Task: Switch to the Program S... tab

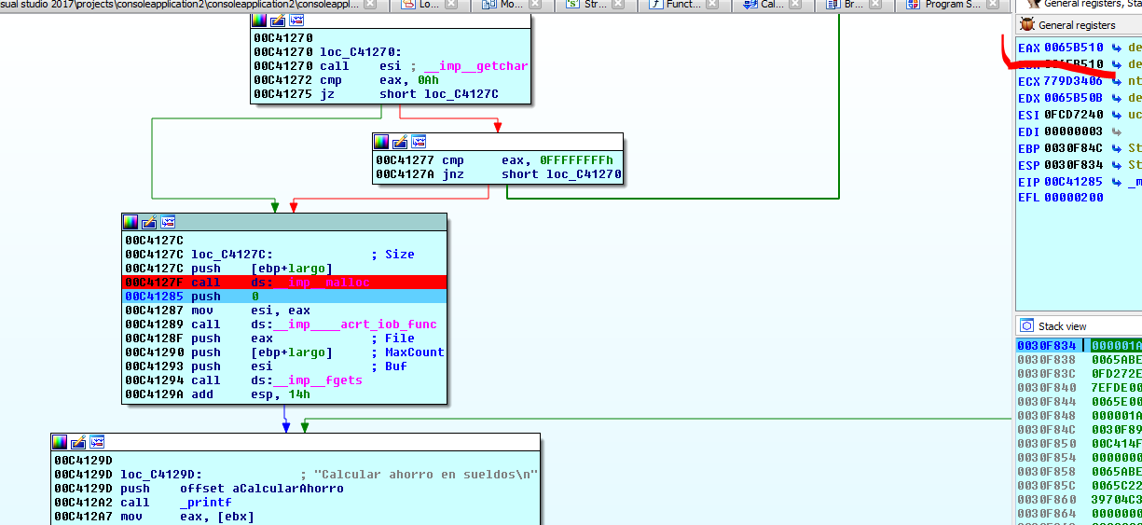Action: [951, 5]
